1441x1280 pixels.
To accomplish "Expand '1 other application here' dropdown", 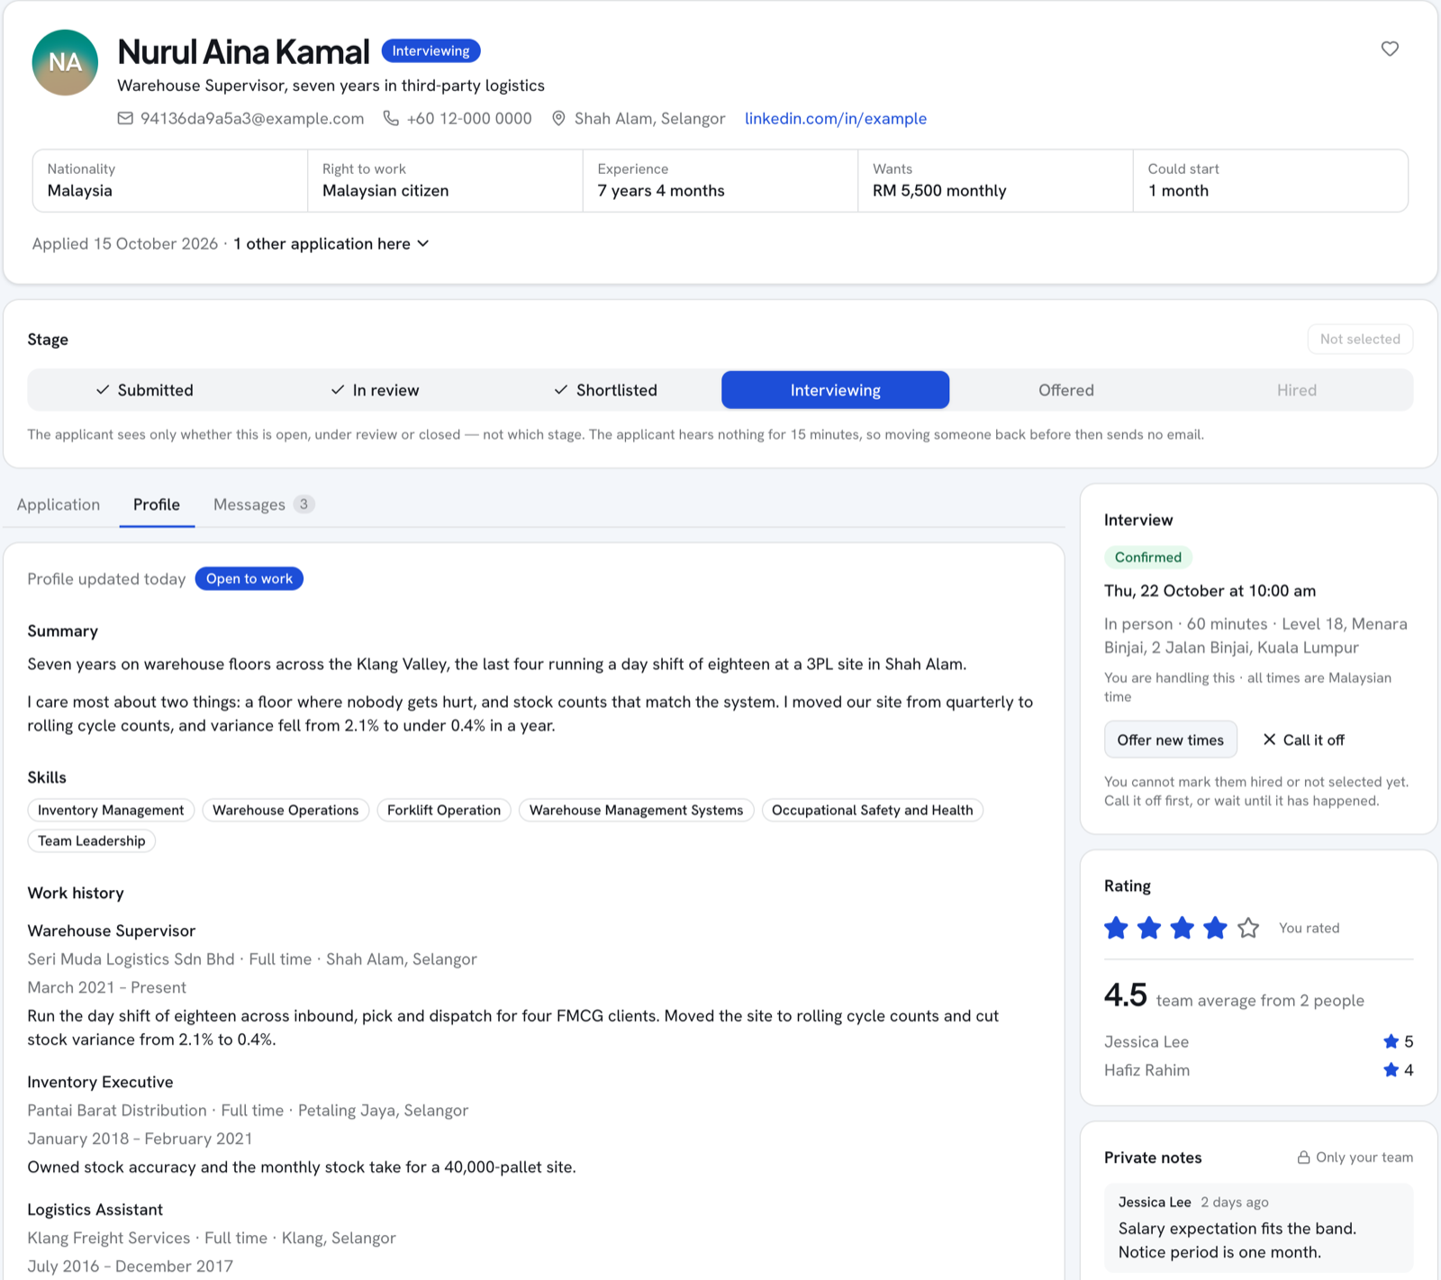I will 331,243.
